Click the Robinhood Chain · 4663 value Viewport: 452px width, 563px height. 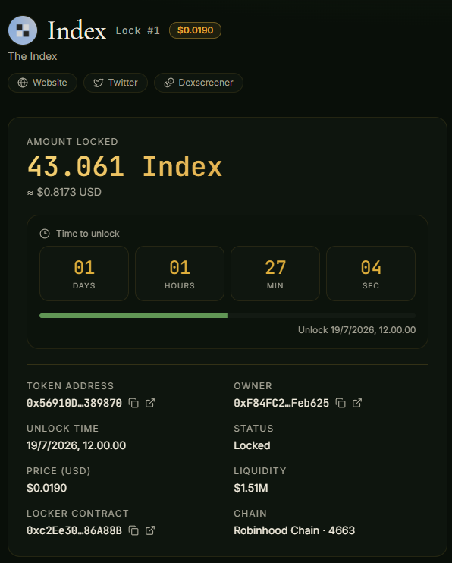click(x=294, y=530)
